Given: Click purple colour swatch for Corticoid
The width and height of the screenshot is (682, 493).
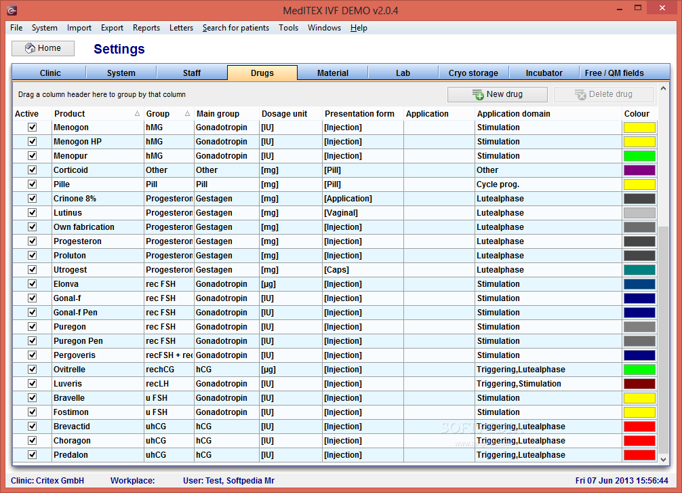Looking at the screenshot, I should pos(639,170).
